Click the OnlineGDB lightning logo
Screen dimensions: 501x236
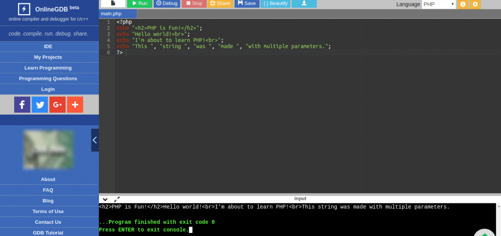click(24, 9)
